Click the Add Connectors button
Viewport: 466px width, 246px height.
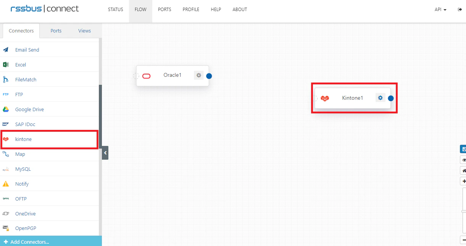coord(51,241)
